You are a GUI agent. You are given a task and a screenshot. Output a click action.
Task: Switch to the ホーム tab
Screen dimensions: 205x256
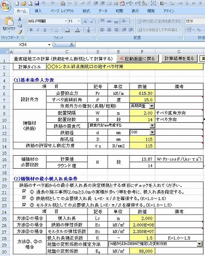[x=21, y=11]
